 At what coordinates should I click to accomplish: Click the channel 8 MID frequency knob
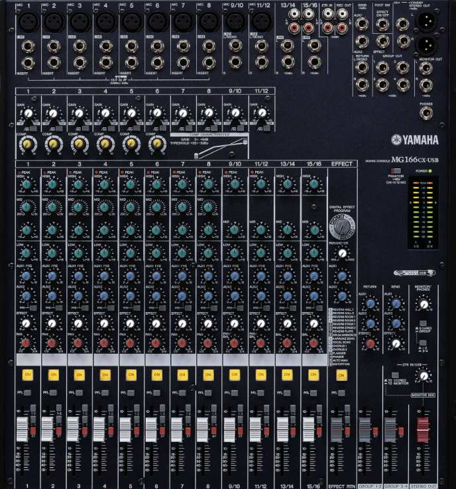click(x=208, y=207)
